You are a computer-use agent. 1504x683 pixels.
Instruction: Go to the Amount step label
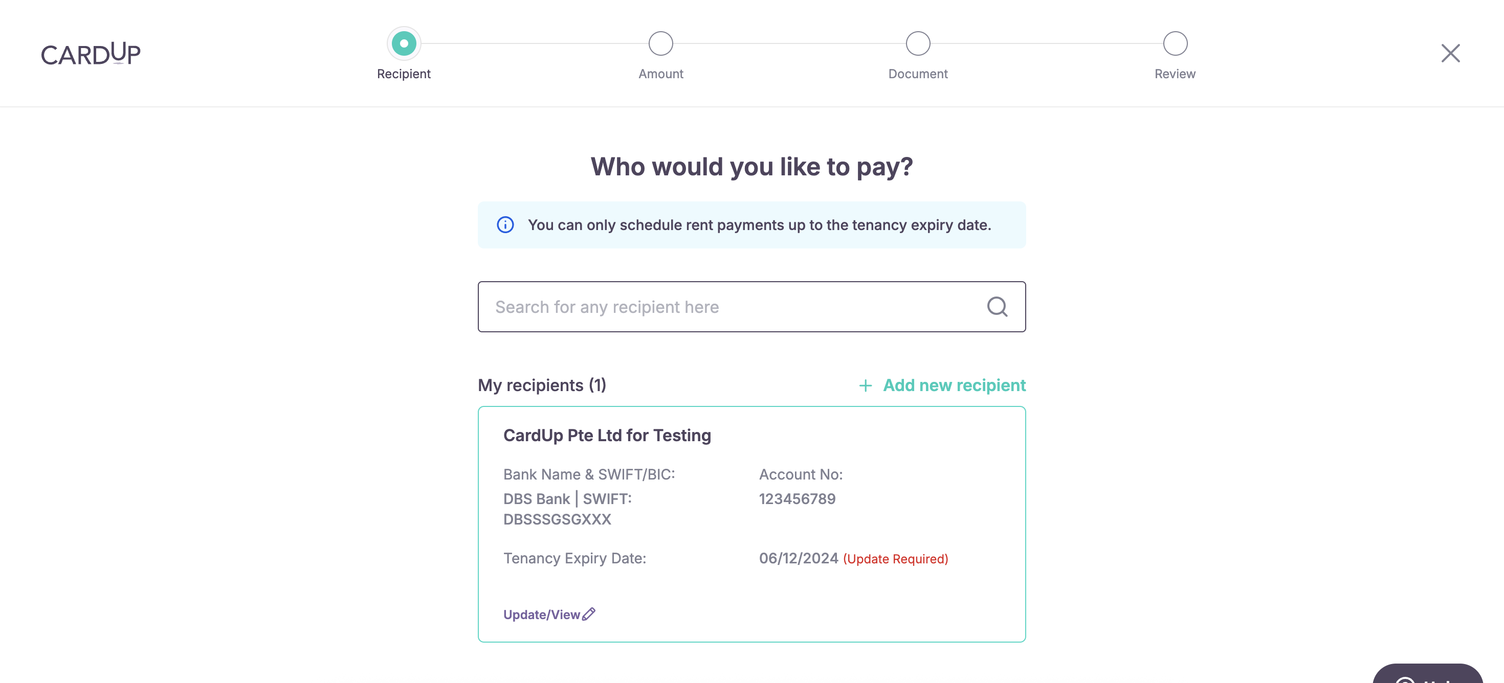[x=661, y=74]
